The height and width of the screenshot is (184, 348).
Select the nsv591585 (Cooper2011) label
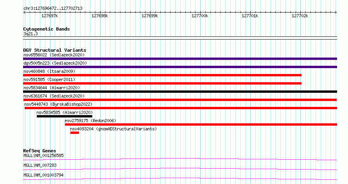coord(49,79)
